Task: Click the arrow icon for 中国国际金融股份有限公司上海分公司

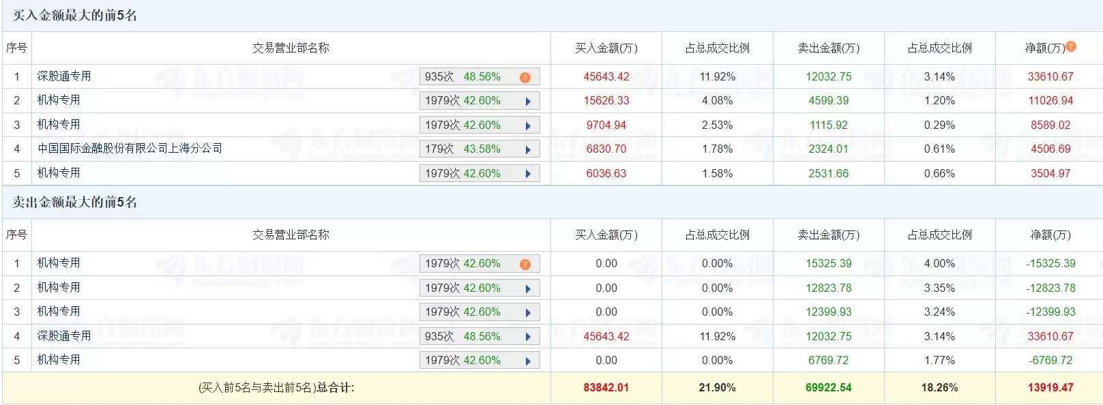Action: tap(528, 150)
